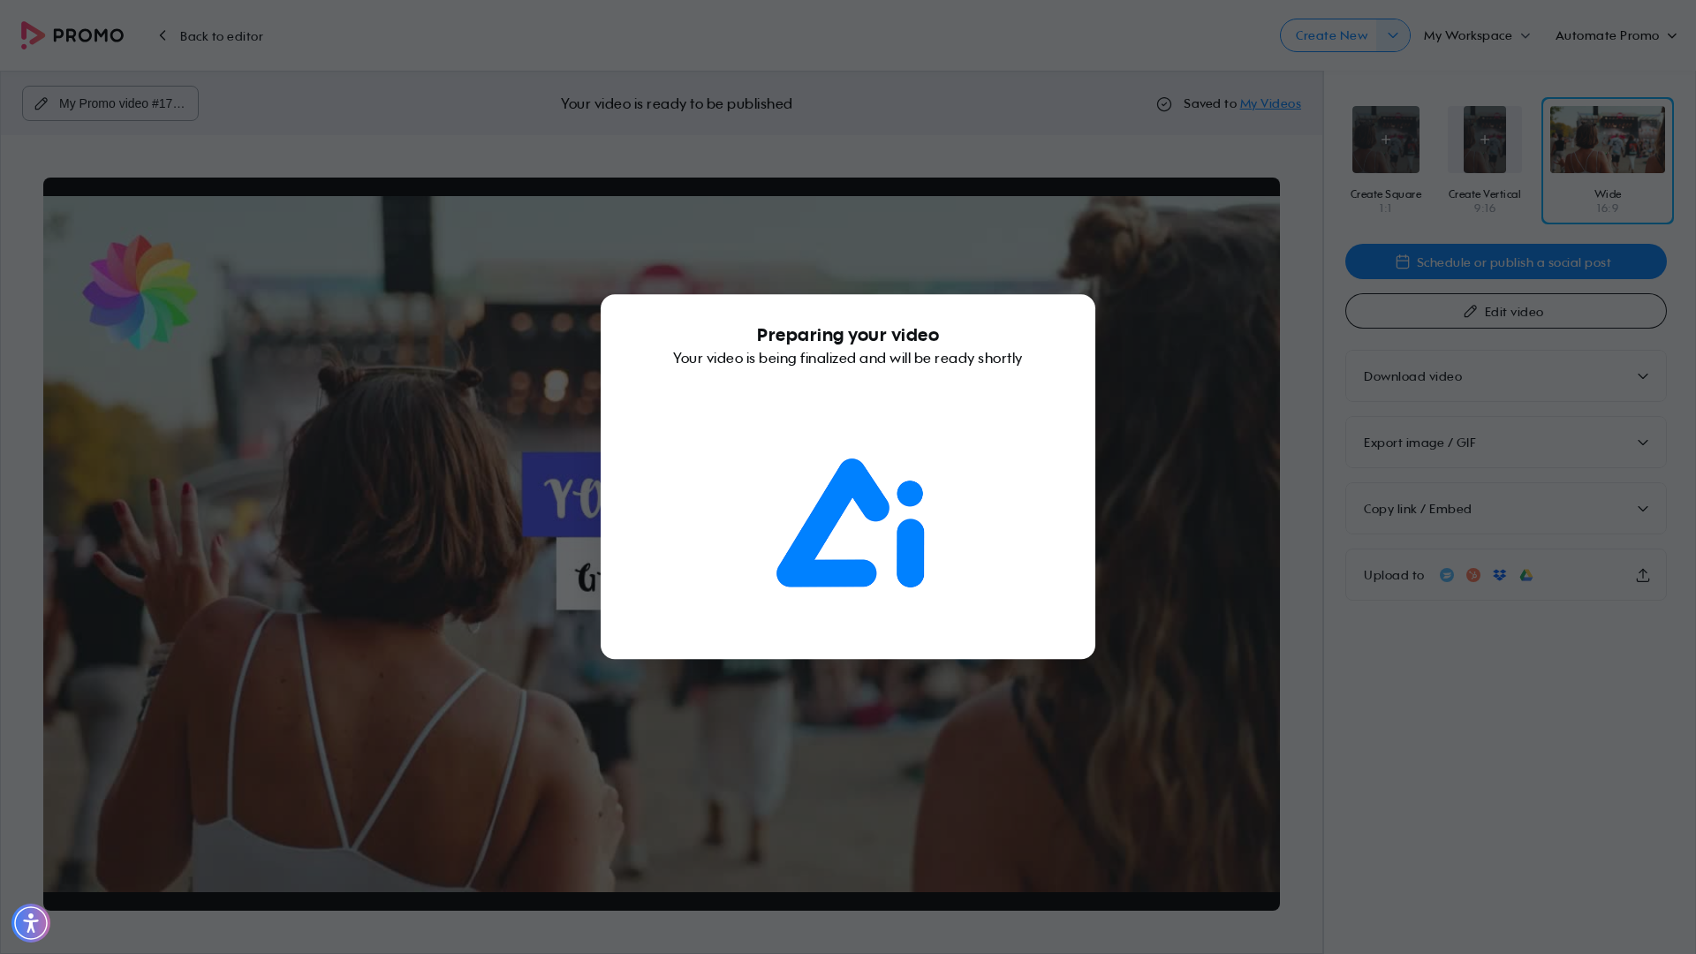Open the Create New dropdown arrow
The width and height of the screenshot is (1696, 954).
coord(1393,35)
